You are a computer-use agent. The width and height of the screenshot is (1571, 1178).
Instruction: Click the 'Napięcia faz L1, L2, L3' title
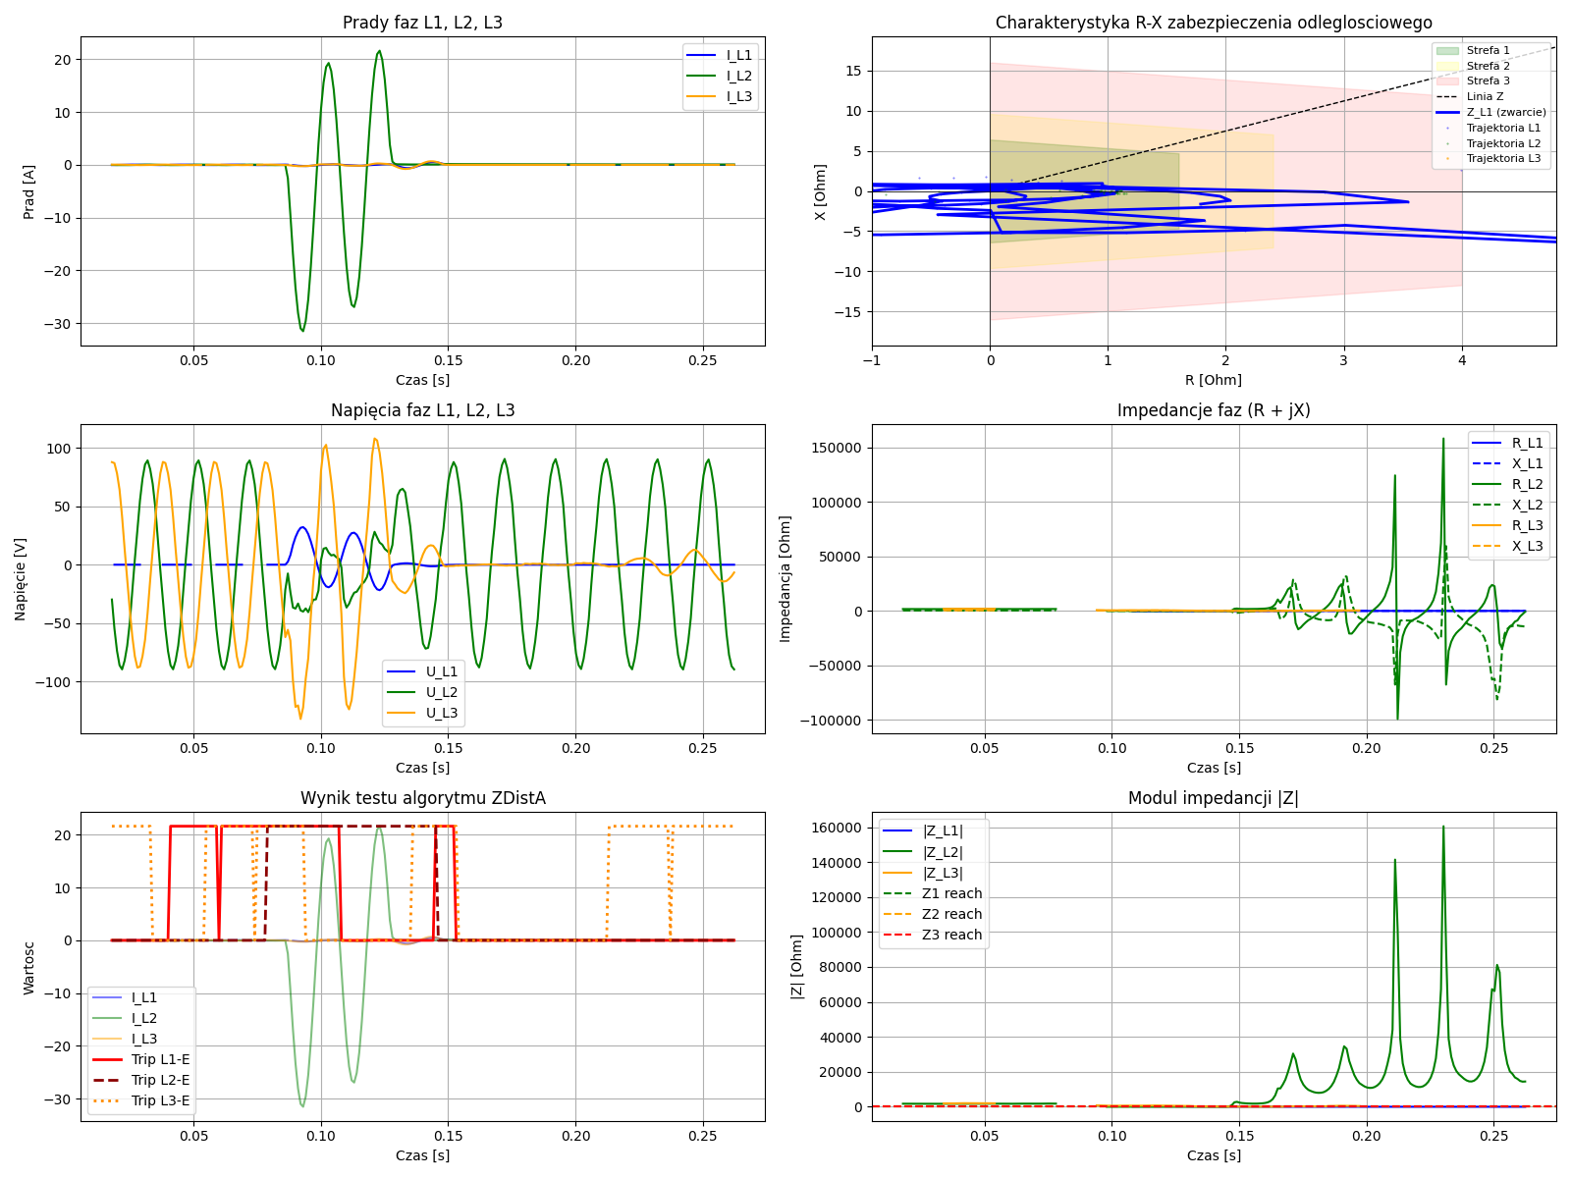point(422,410)
